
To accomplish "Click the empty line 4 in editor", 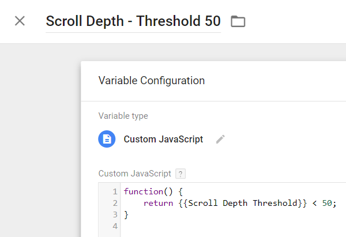I will point(202,226).
